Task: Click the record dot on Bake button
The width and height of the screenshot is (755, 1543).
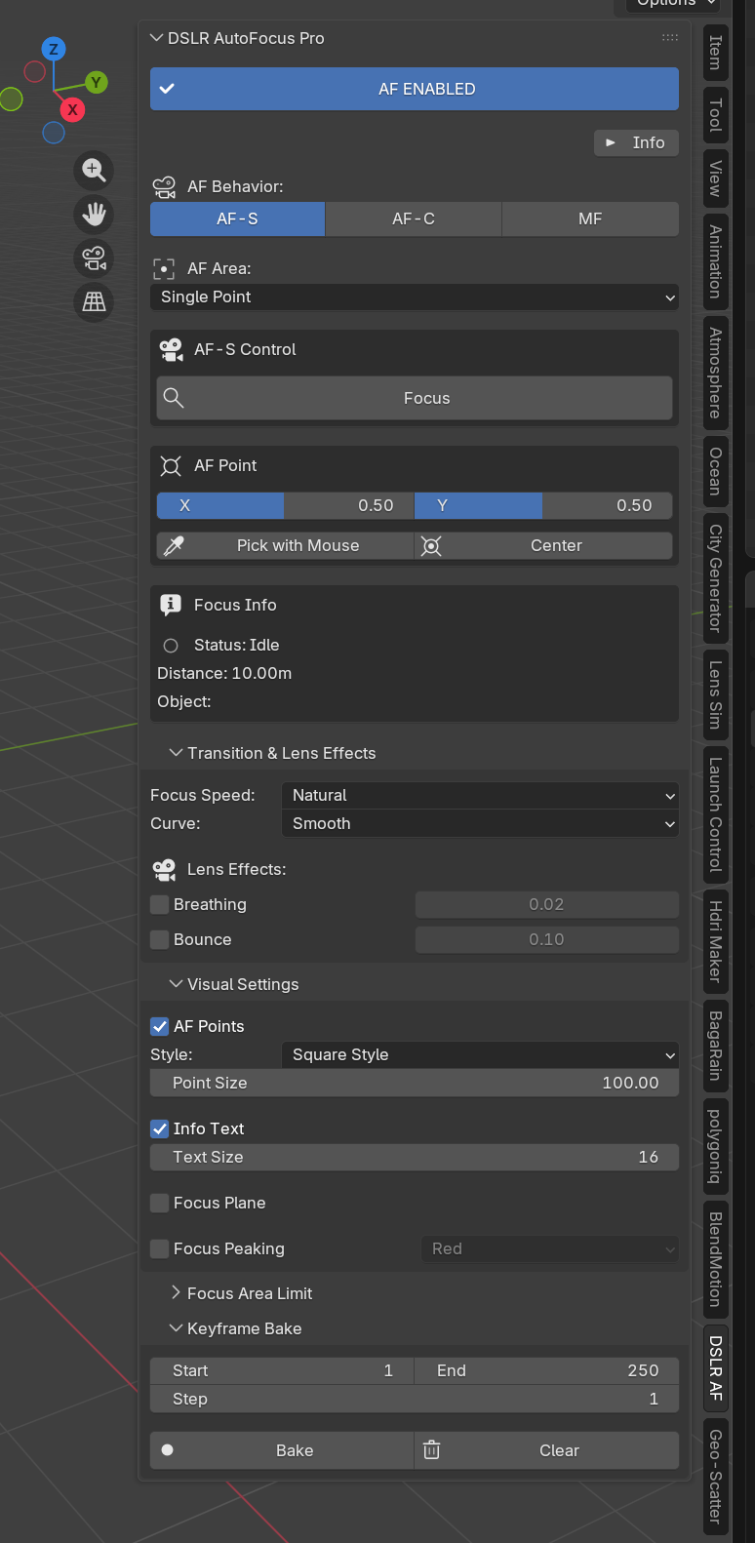Action: 168,1450
